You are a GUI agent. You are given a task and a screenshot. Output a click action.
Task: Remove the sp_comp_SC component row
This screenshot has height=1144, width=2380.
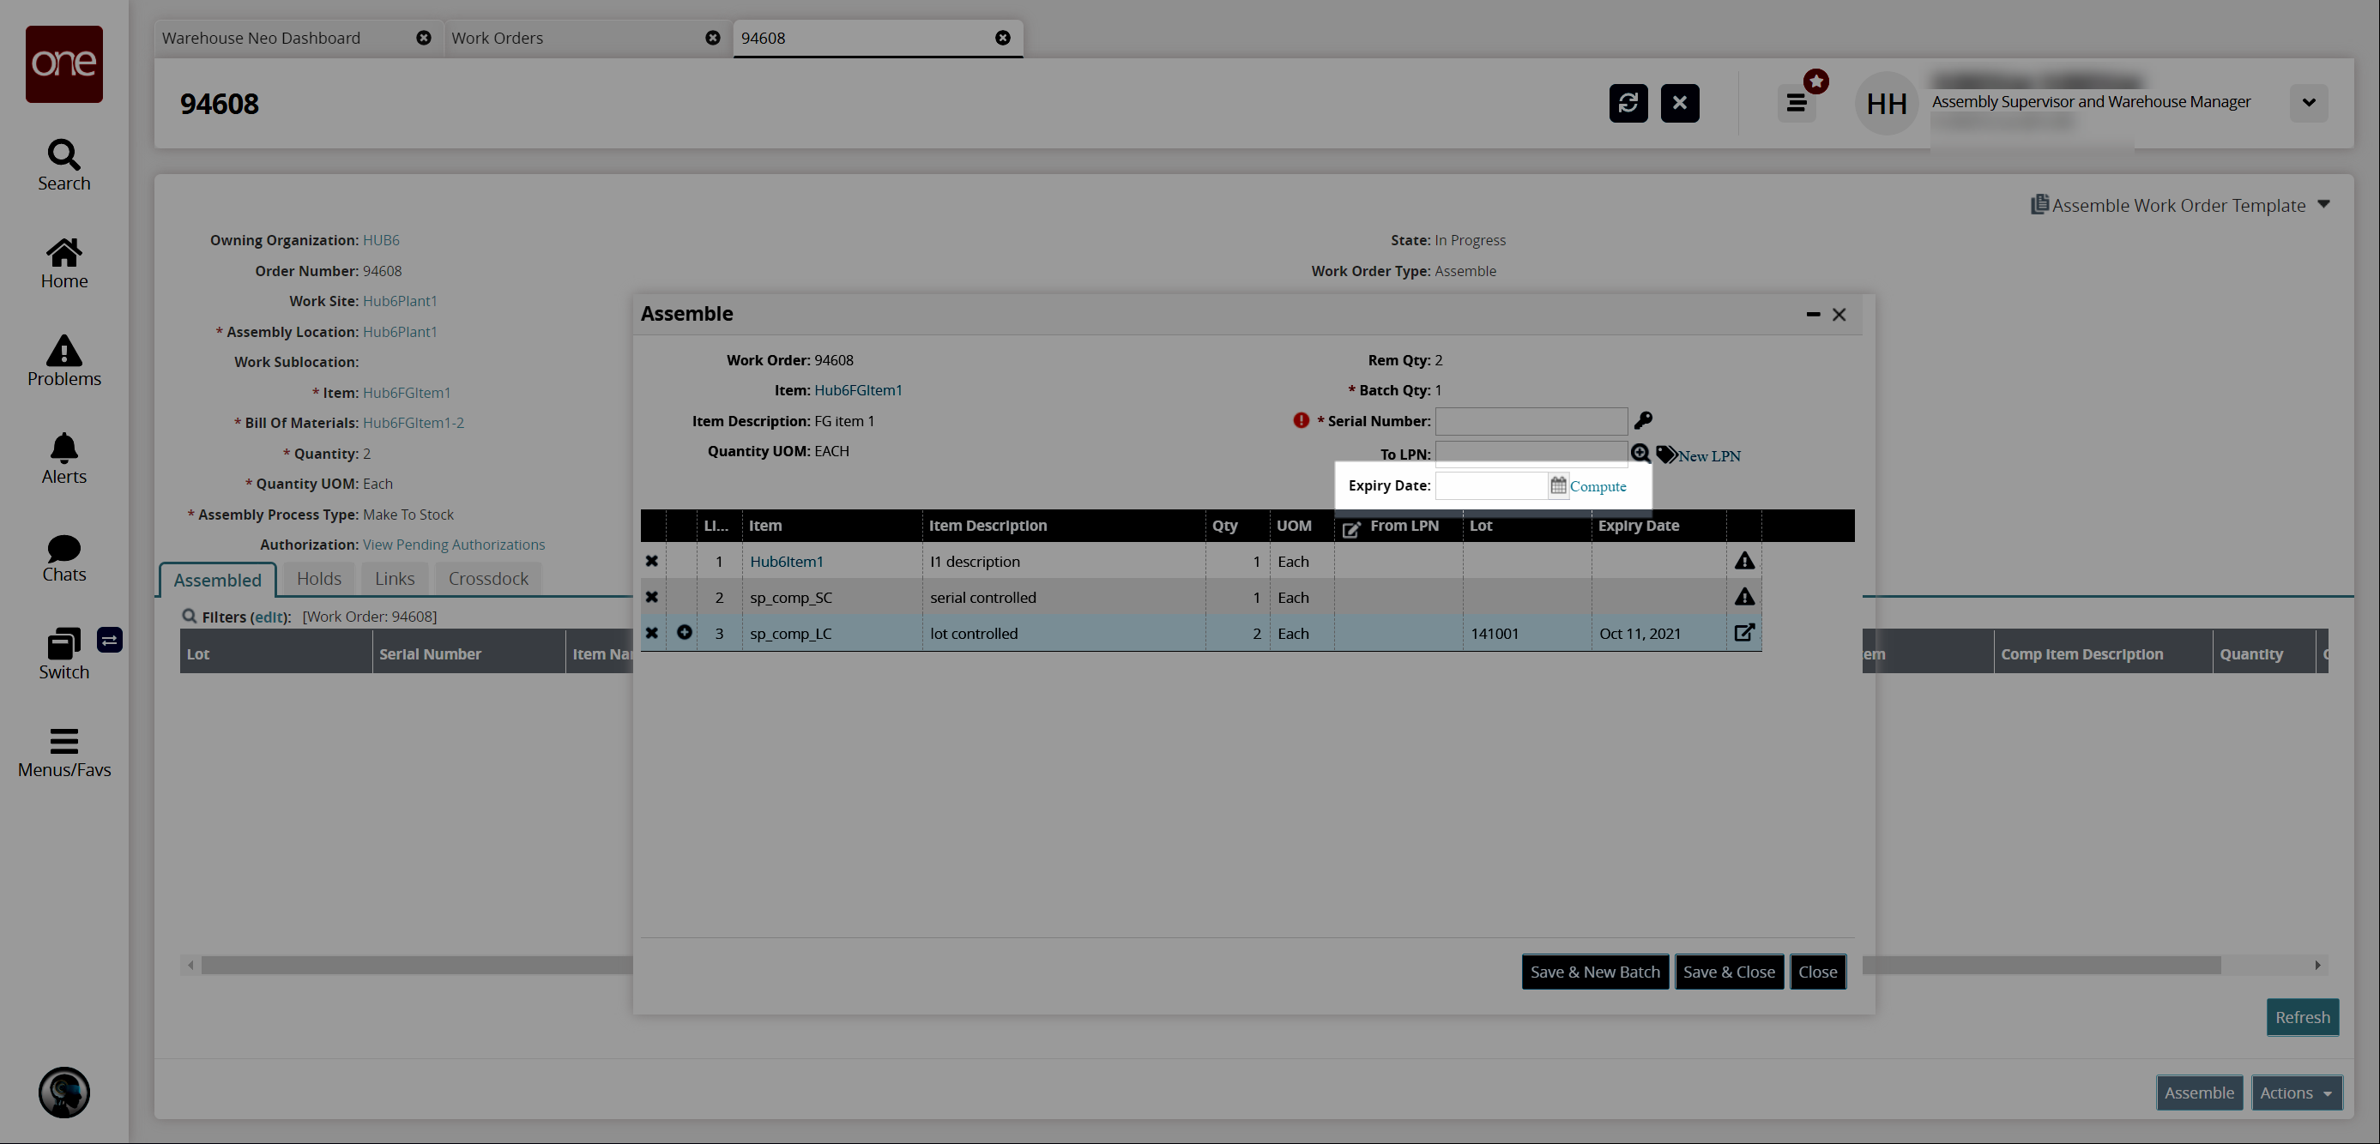tap(651, 598)
